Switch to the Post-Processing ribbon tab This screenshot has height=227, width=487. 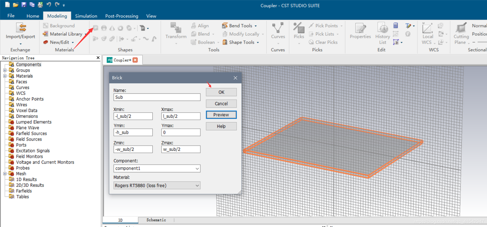tap(122, 16)
